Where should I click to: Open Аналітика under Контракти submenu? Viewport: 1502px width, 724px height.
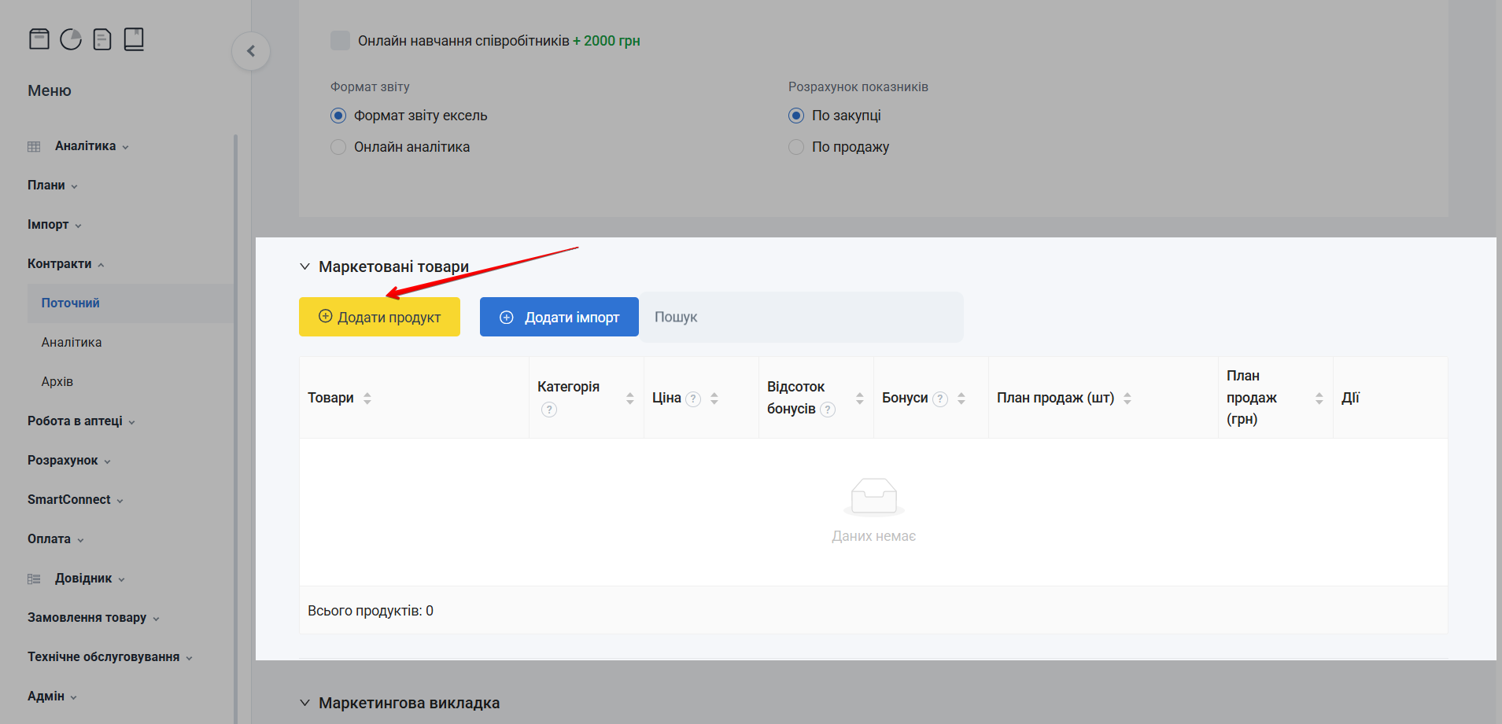click(x=72, y=343)
